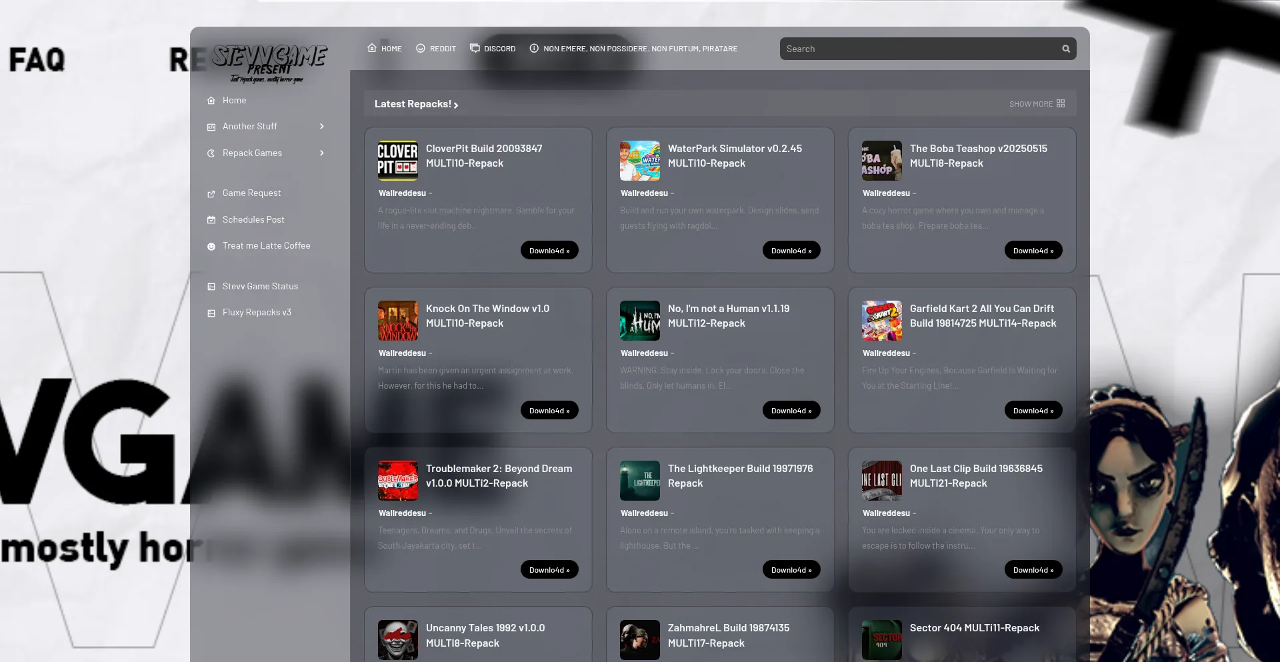The width and height of the screenshot is (1280, 662).
Task: Download CloverPit Build 20093847 repack
Action: click(x=549, y=251)
